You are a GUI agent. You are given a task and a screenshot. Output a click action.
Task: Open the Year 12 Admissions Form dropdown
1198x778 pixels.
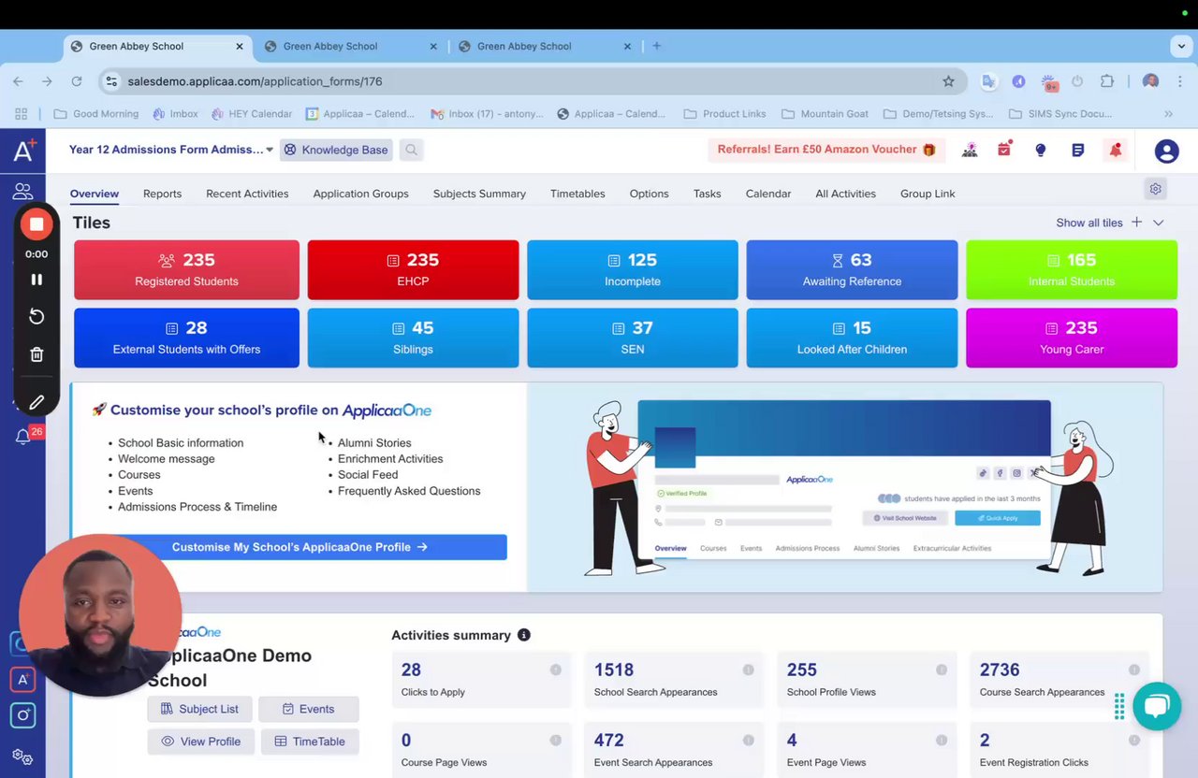click(x=171, y=150)
